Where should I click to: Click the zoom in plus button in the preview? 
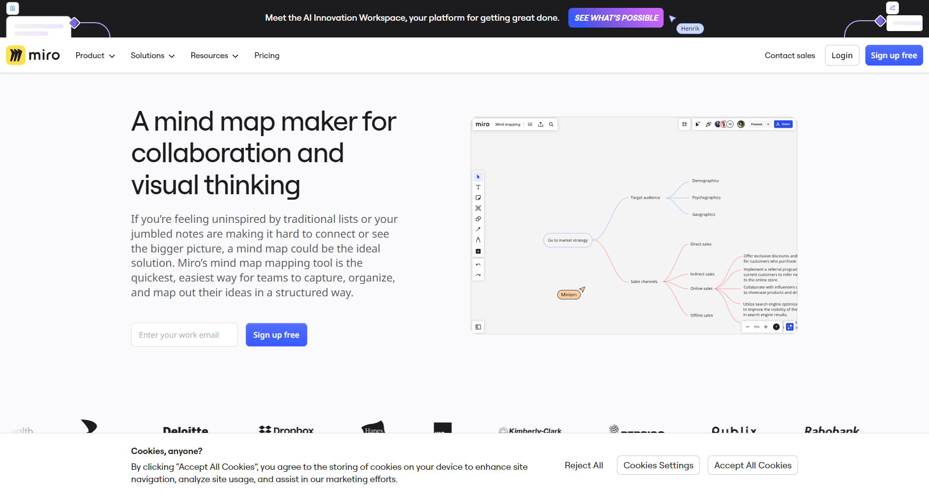pyautogui.click(x=766, y=327)
